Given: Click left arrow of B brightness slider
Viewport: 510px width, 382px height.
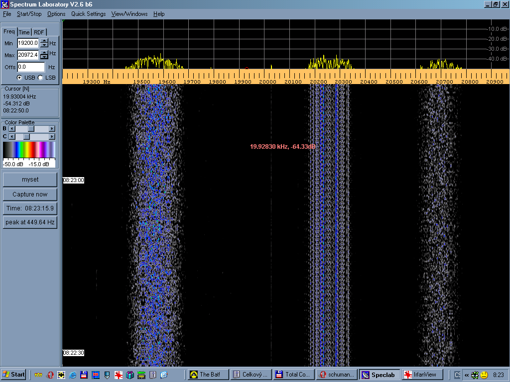Looking at the screenshot, I should pyautogui.click(x=12, y=129).
